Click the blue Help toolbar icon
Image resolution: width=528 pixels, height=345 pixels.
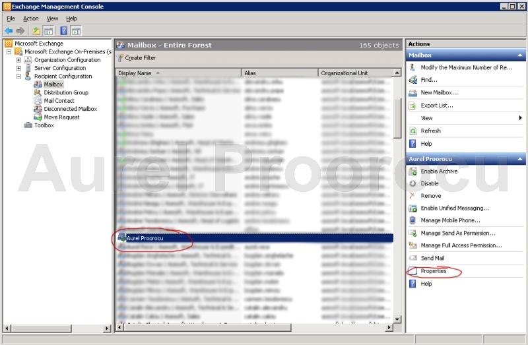63,31
